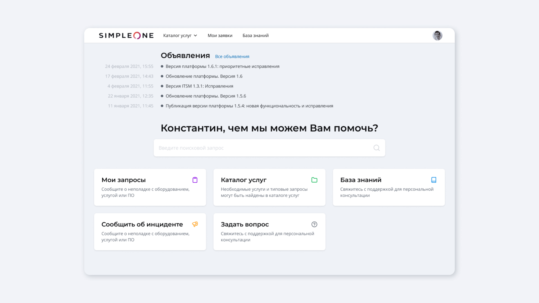Click the user avatar in the top right
539x303 pixels.
pos(437,35)
